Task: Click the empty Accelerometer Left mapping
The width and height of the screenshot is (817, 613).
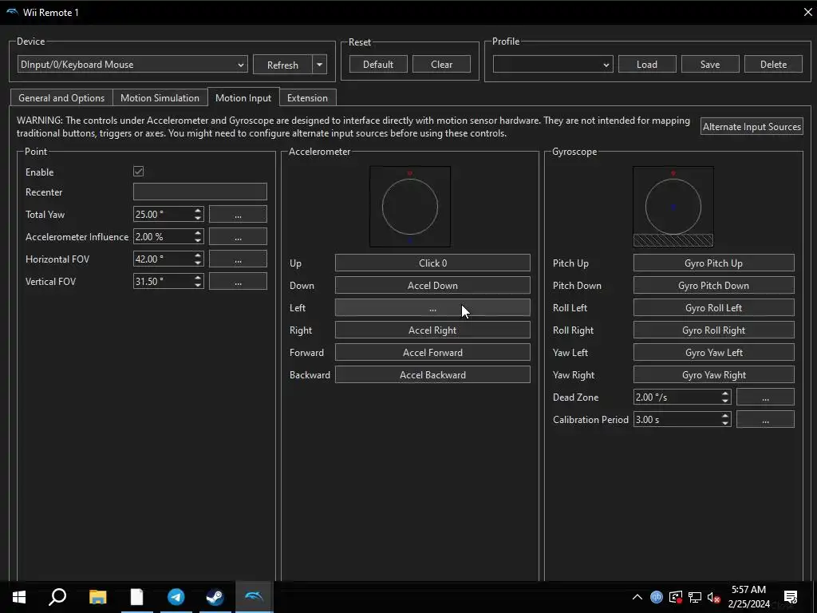Action: coord(432,308)
